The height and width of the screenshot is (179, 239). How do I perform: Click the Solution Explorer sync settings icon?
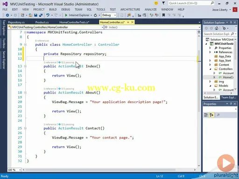[x=224, y=28]
